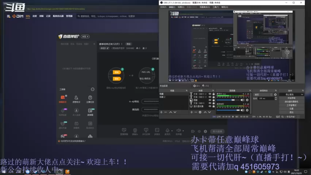This screenshot has width=311, height=175.
Task: Mute the 麦克风/Aux channel speaker
Action: pos(242,100)
